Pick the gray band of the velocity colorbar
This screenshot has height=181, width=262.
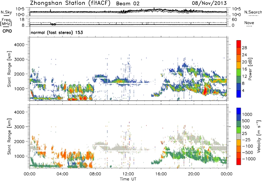point(239,136)
